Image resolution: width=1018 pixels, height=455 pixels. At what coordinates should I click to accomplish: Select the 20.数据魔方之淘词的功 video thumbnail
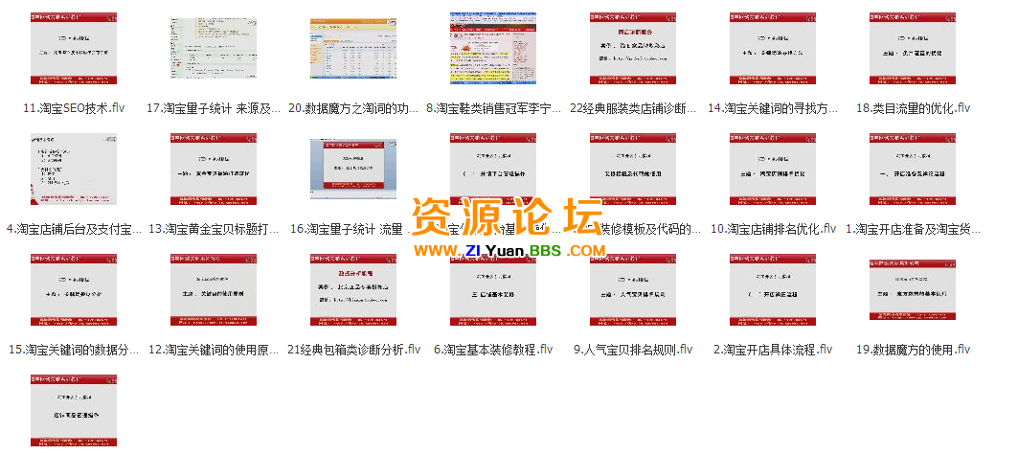353,49
